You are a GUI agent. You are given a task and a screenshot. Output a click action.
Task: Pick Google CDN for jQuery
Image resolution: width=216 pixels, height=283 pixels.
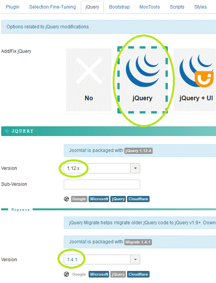[x=79, y=199]
